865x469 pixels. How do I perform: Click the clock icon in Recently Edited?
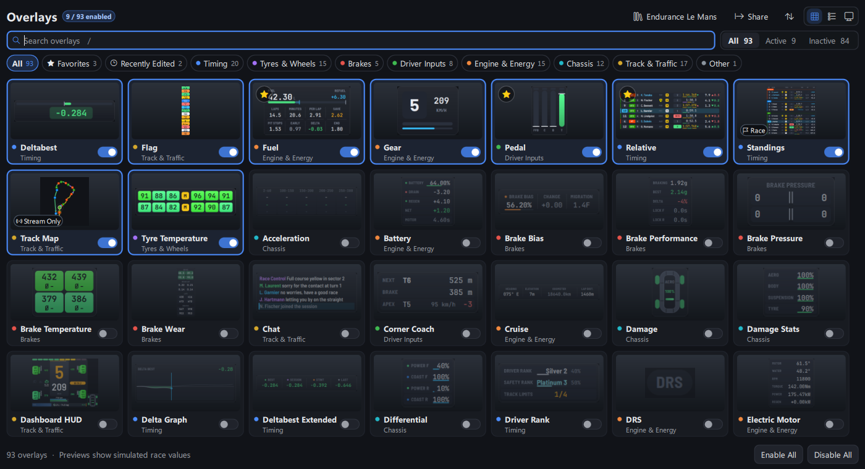[114, 64]
